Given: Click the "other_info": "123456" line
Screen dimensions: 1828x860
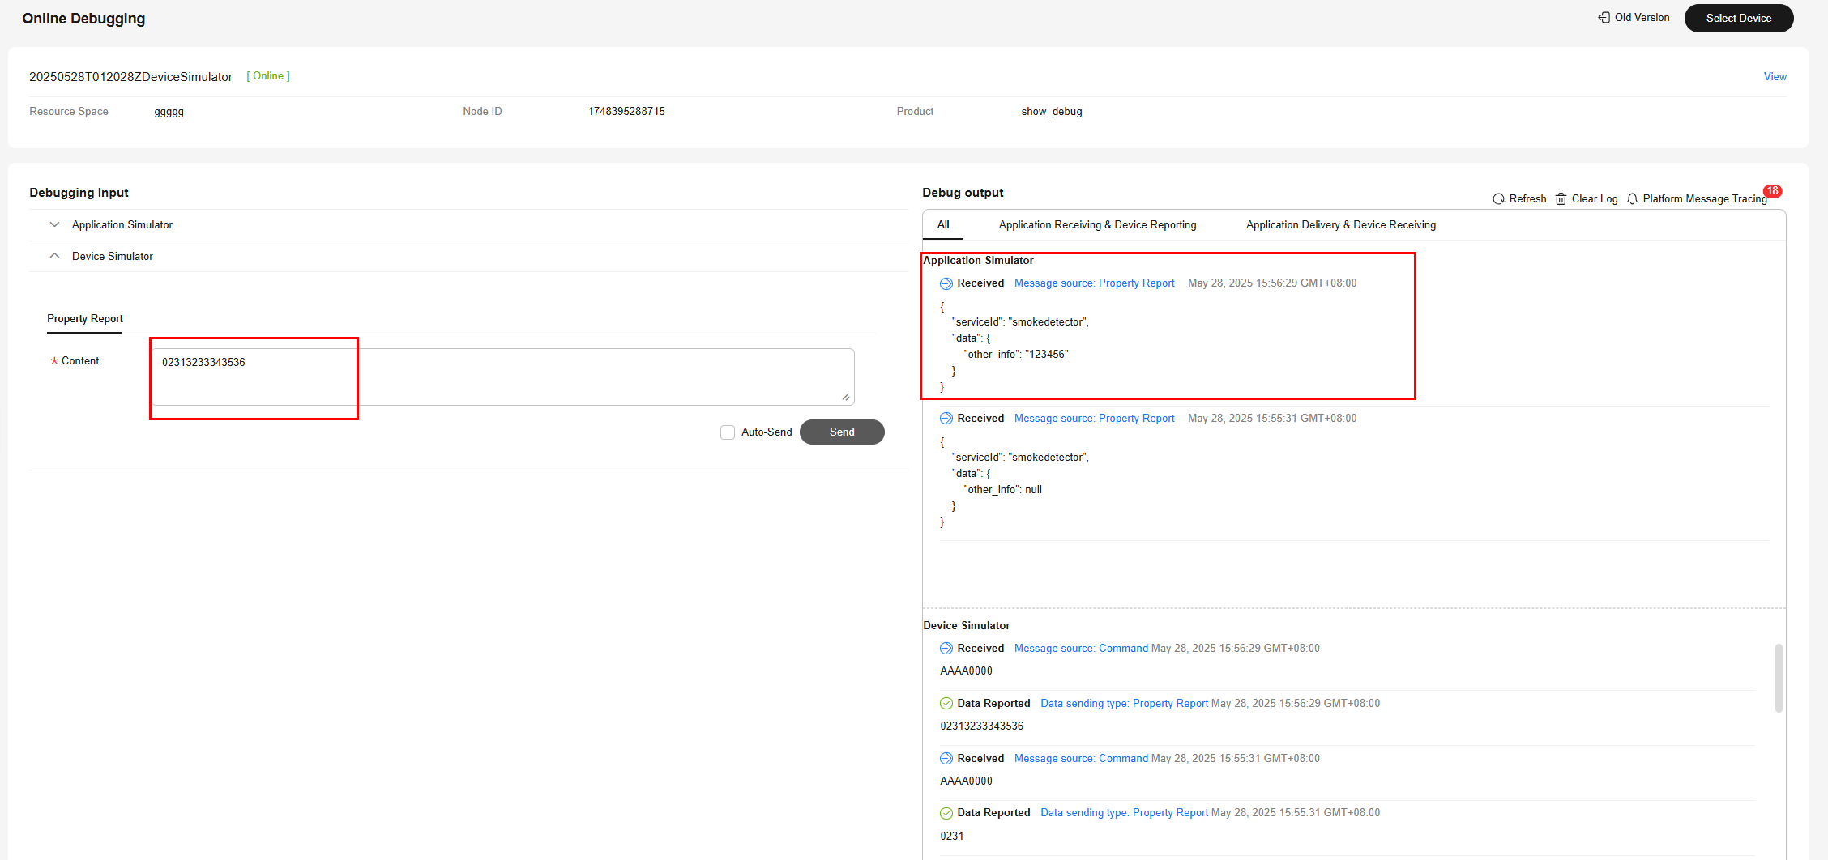Looking at the screenshot, I should point(1016,355).
